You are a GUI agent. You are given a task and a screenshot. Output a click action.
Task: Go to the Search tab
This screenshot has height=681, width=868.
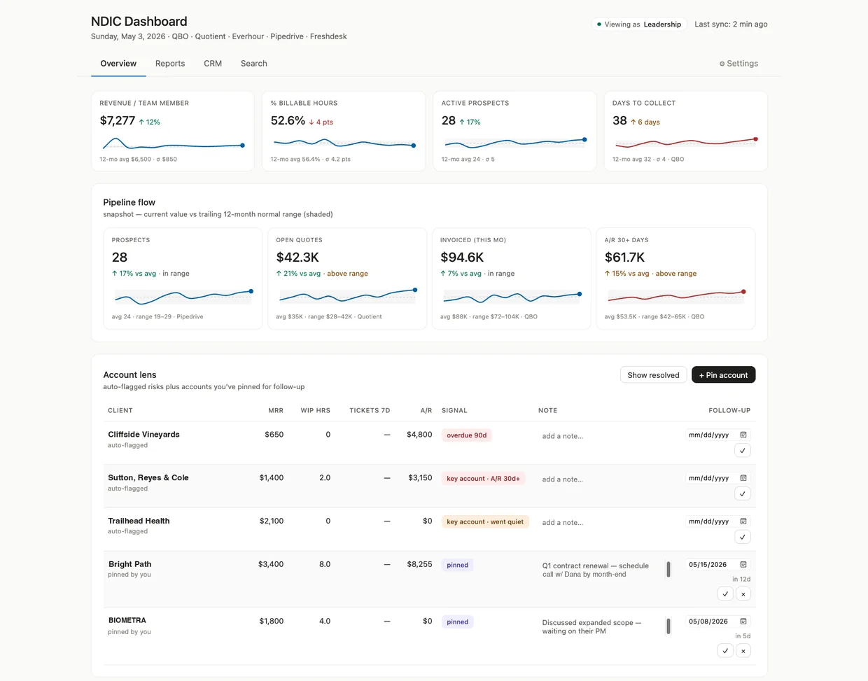tap(254, 64)
